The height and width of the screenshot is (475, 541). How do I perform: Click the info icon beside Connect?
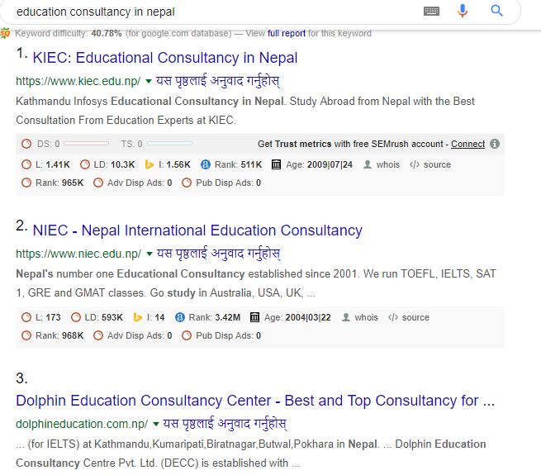click(495, 144)
